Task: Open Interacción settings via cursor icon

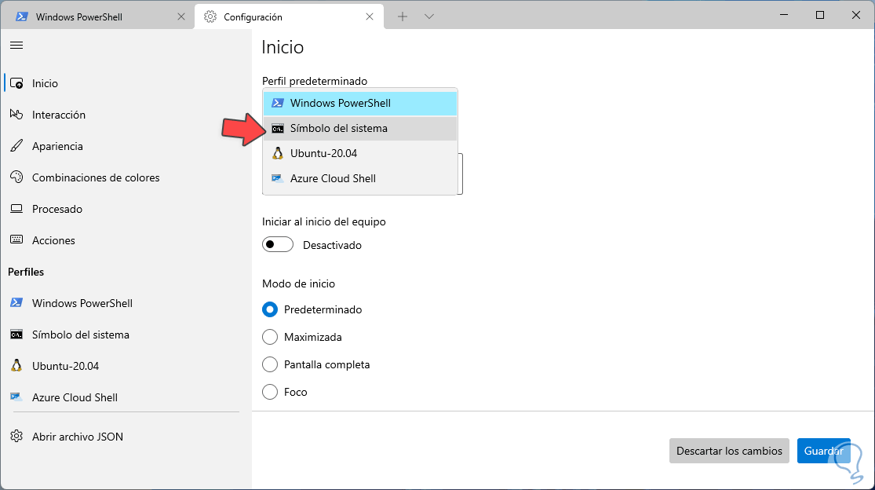Action: coord(16,115)
